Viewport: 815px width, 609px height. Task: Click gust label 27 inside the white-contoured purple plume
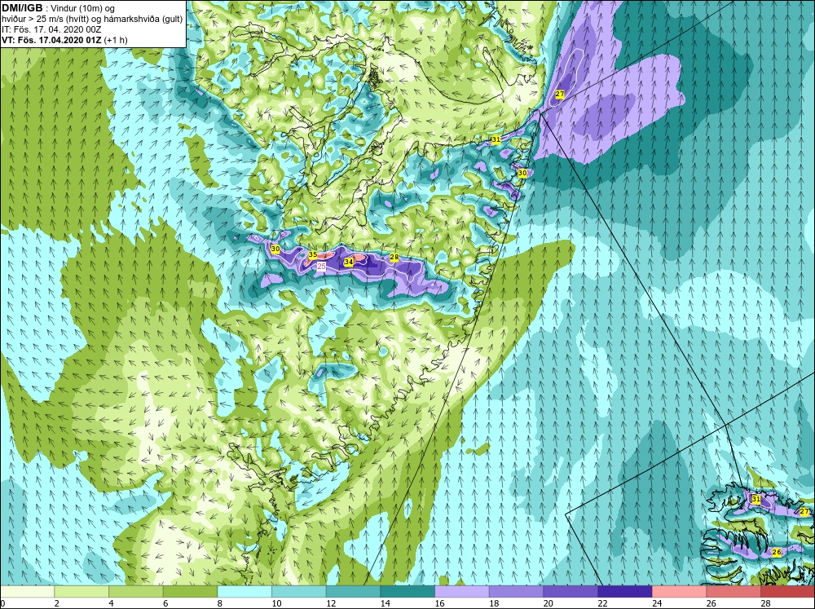[559, 94]
